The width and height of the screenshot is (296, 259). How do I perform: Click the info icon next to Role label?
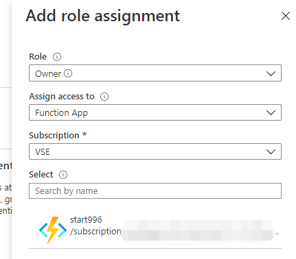coord(57,57)
